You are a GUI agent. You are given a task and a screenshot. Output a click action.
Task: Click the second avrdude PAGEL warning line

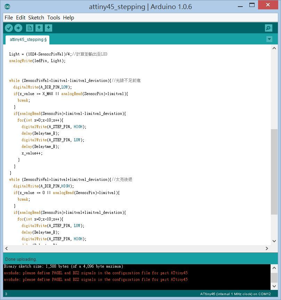[96, 280]
